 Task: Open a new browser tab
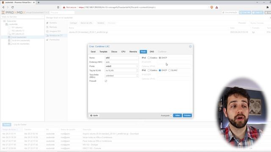(x=39, y=3)
